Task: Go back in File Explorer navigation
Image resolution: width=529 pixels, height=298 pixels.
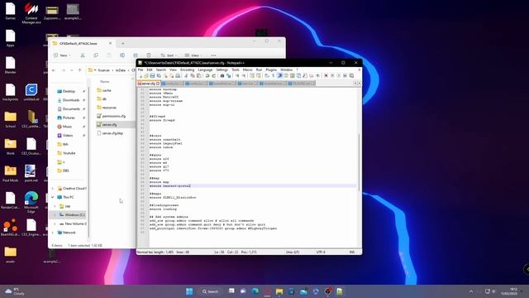Action: pos(54,70)
